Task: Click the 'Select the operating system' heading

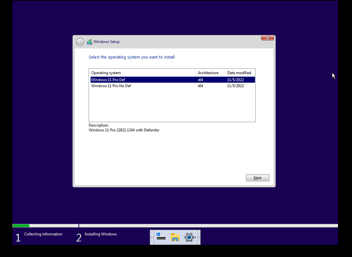Action: click(132, 57)
